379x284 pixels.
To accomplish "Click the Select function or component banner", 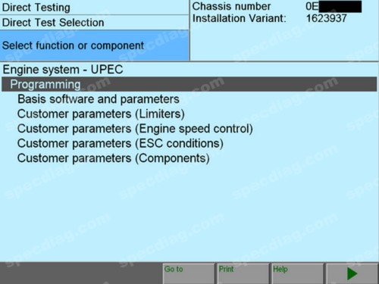I will click(94, 45).
